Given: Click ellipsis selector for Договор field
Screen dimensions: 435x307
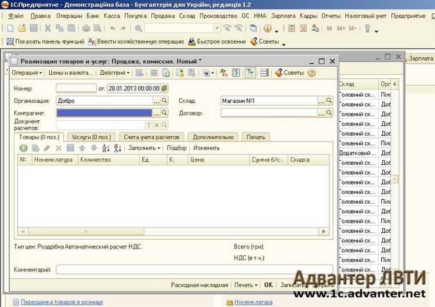Looking at the screenshot, I should (321, 113).
